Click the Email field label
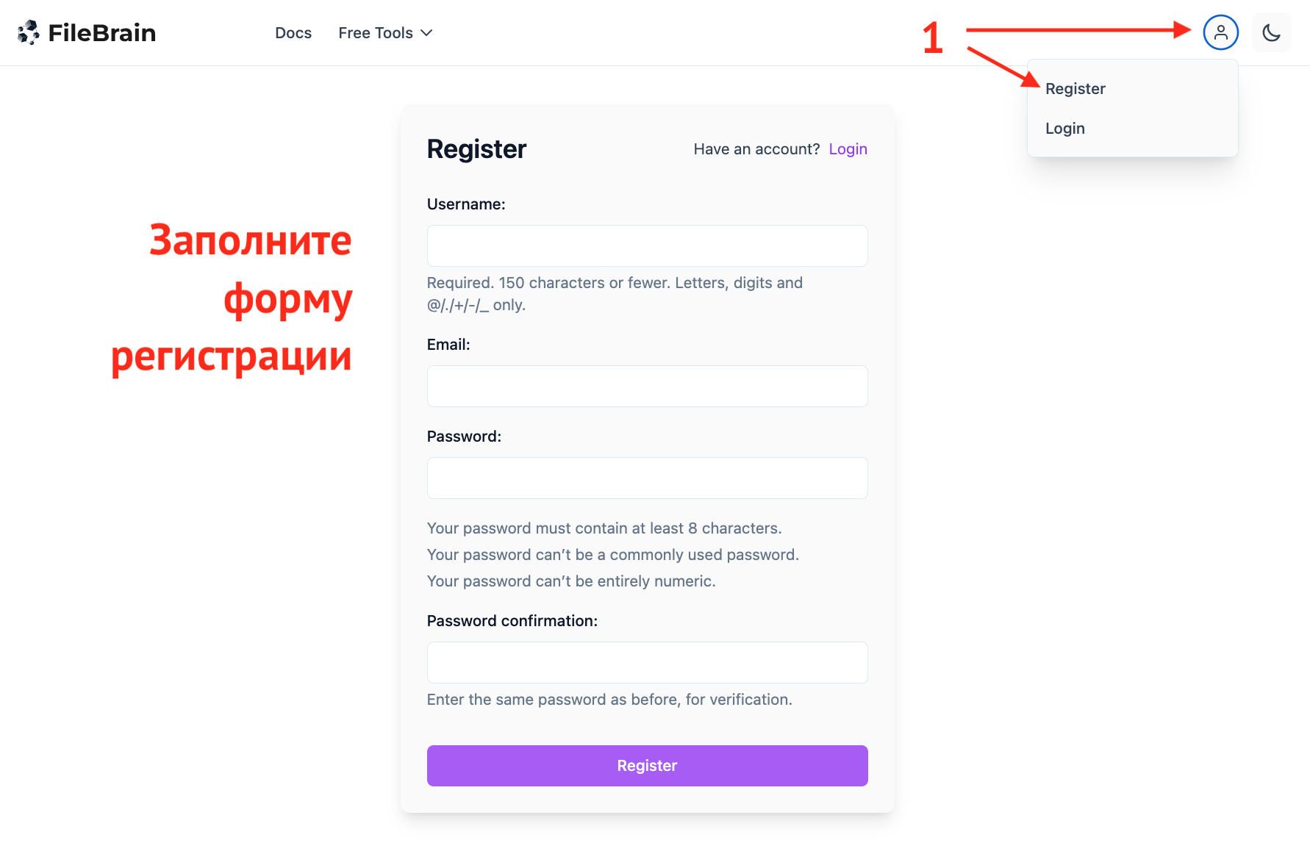The width and height of the screenshot is (1310, 854). [448, 345]
